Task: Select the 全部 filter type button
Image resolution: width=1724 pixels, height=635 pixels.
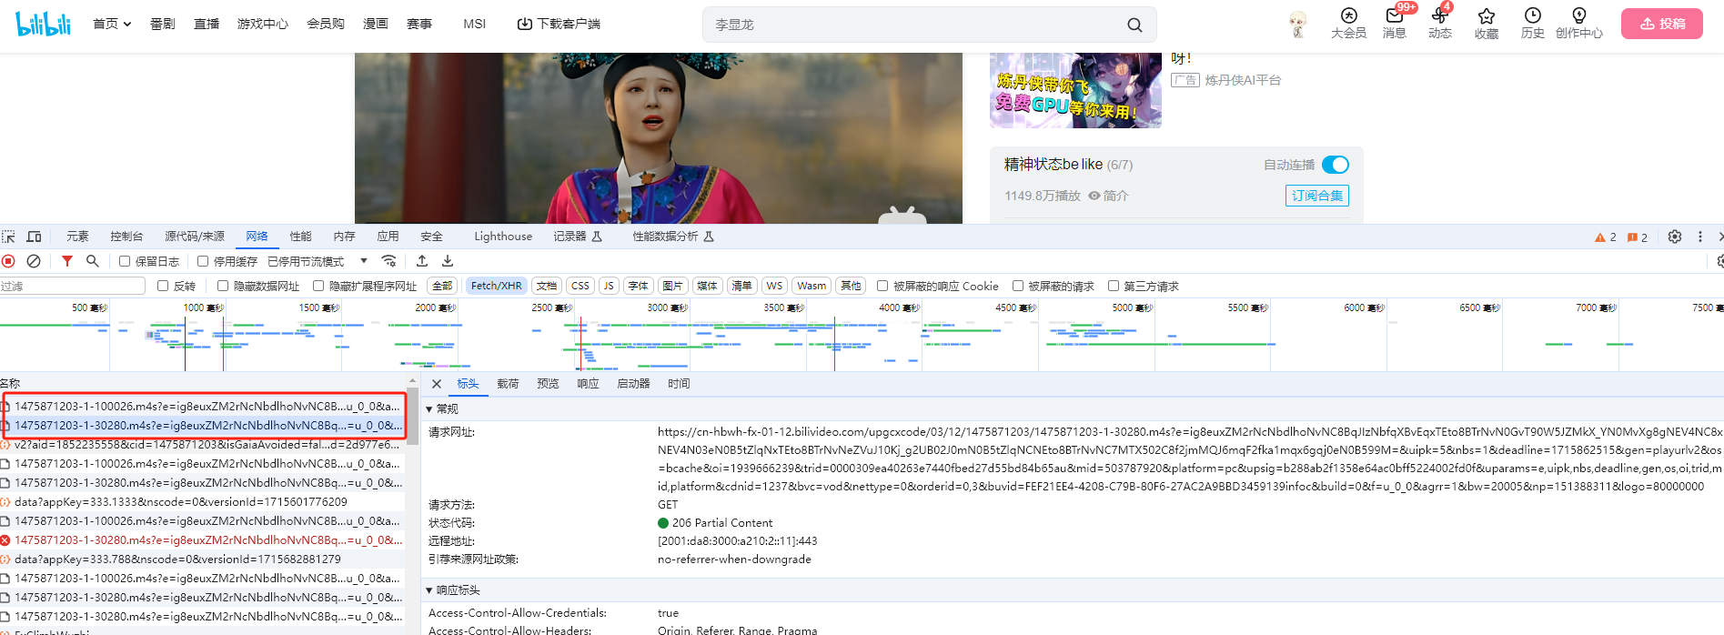Action: [442, 286]
